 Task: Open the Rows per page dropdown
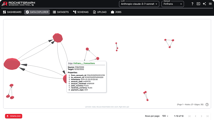(x=165, y=116)
